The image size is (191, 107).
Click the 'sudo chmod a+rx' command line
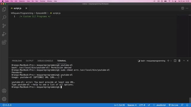coord(61,70)
